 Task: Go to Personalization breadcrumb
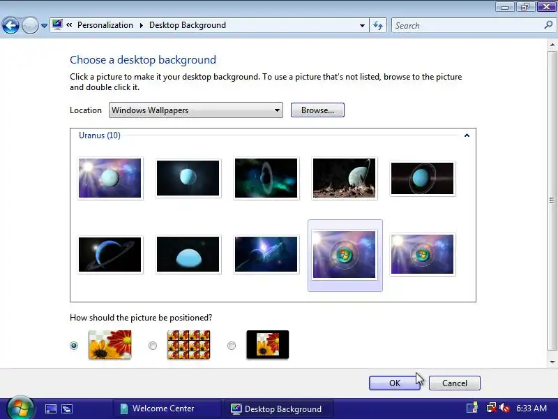click(x=105, y=25)
